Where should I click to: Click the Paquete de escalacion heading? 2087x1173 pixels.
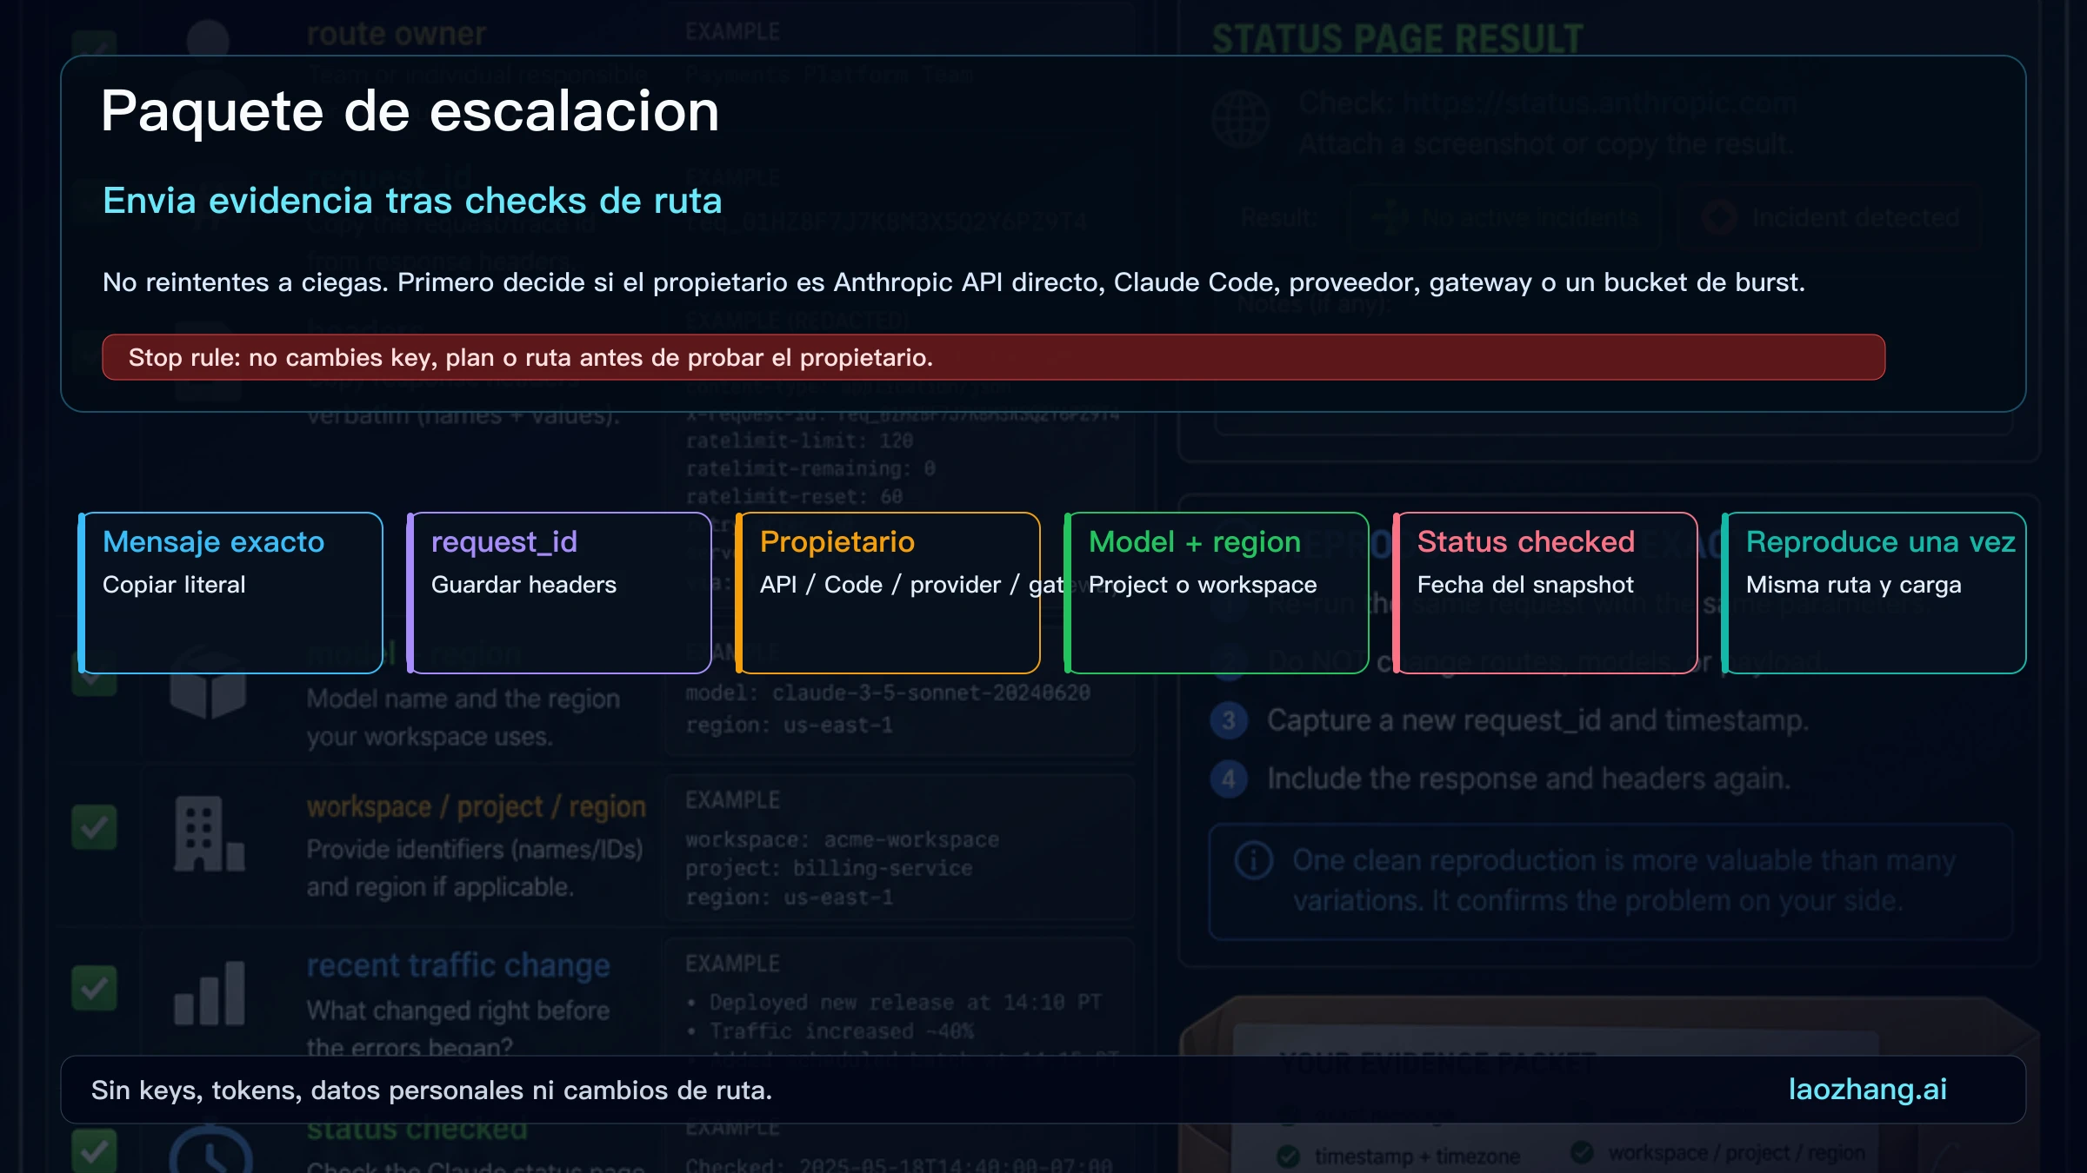click(410, 111)
